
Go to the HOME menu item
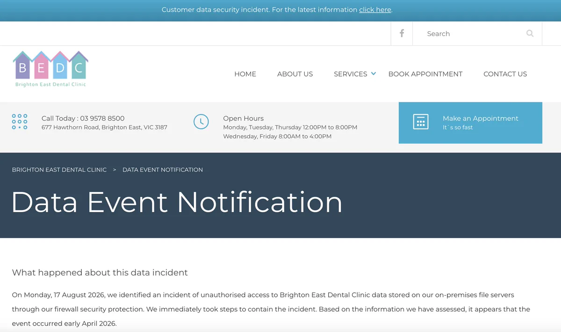245,74
